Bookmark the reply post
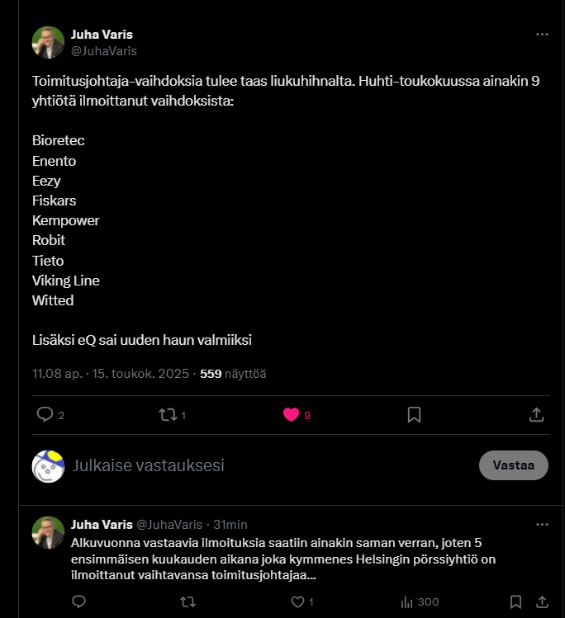Image resolution: width=565 pixels, height=618 pixels. [515, 602]
